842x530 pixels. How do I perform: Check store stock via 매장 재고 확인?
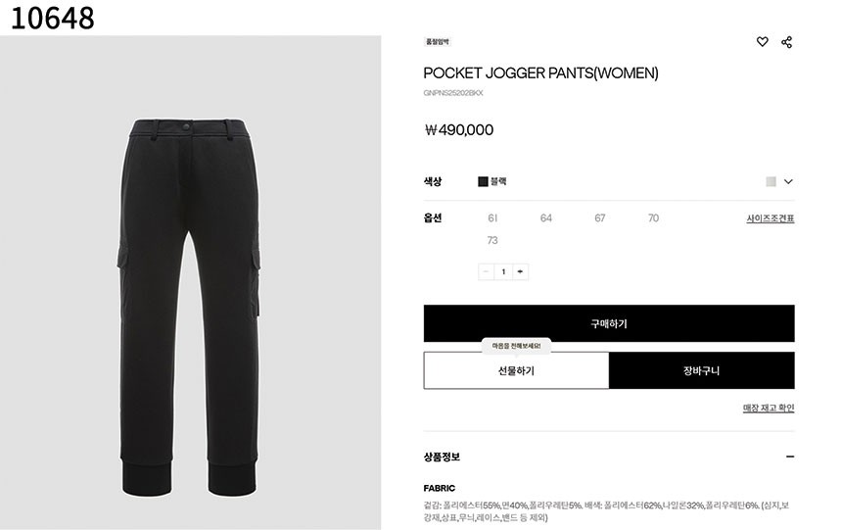coord(769,408)
